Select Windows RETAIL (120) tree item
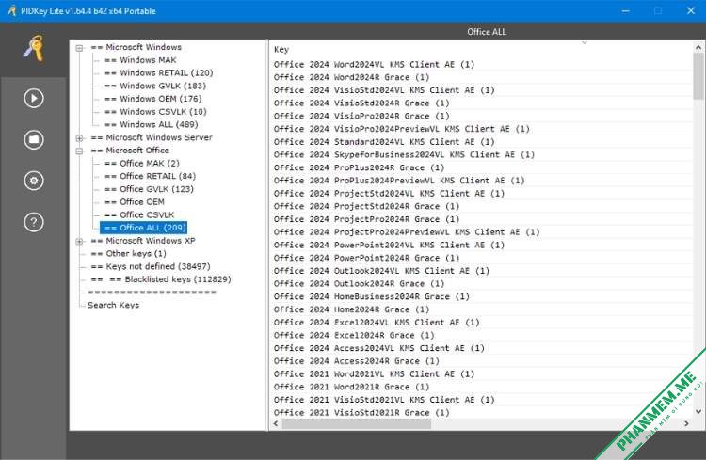 pos(158,73)
